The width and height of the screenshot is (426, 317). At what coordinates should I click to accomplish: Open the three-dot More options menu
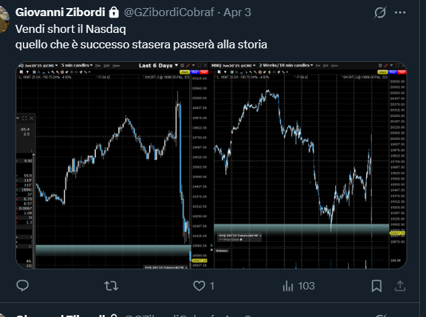click(402, 13)
